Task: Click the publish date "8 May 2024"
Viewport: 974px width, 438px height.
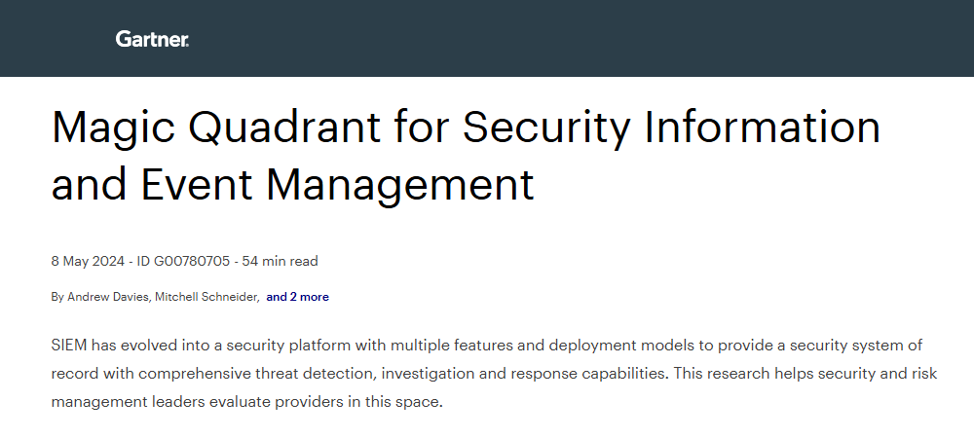Action: [x=87, y=261]
